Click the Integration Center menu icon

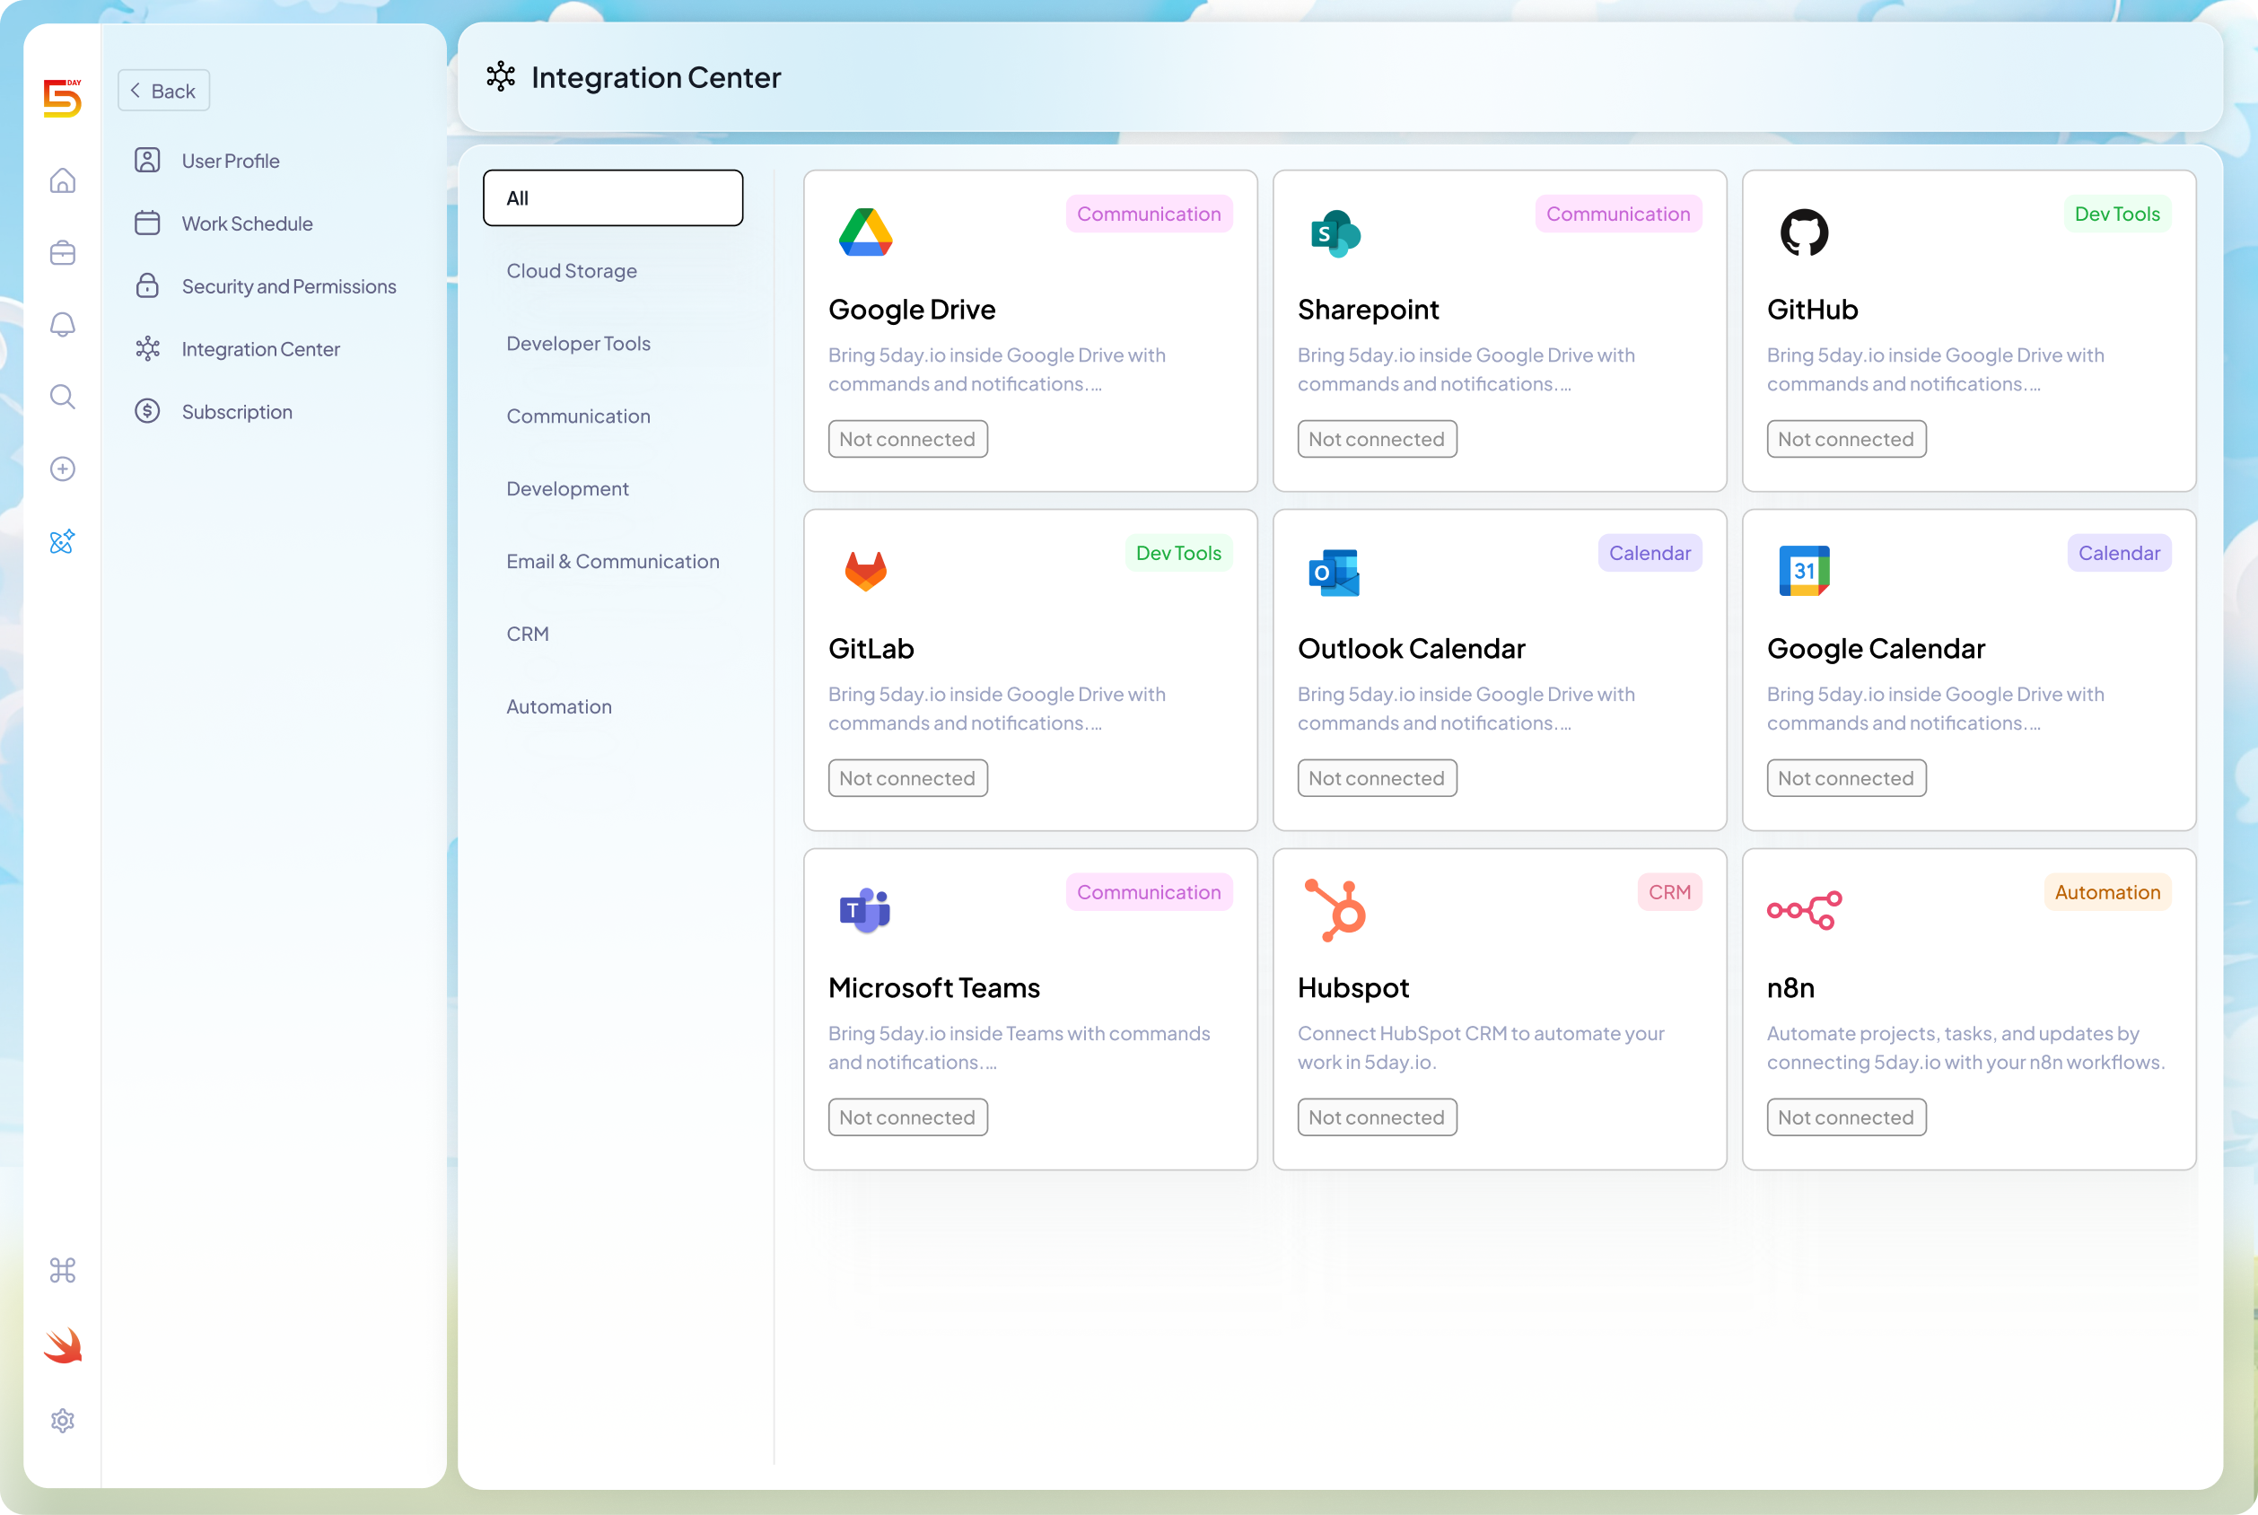[147, 349]
